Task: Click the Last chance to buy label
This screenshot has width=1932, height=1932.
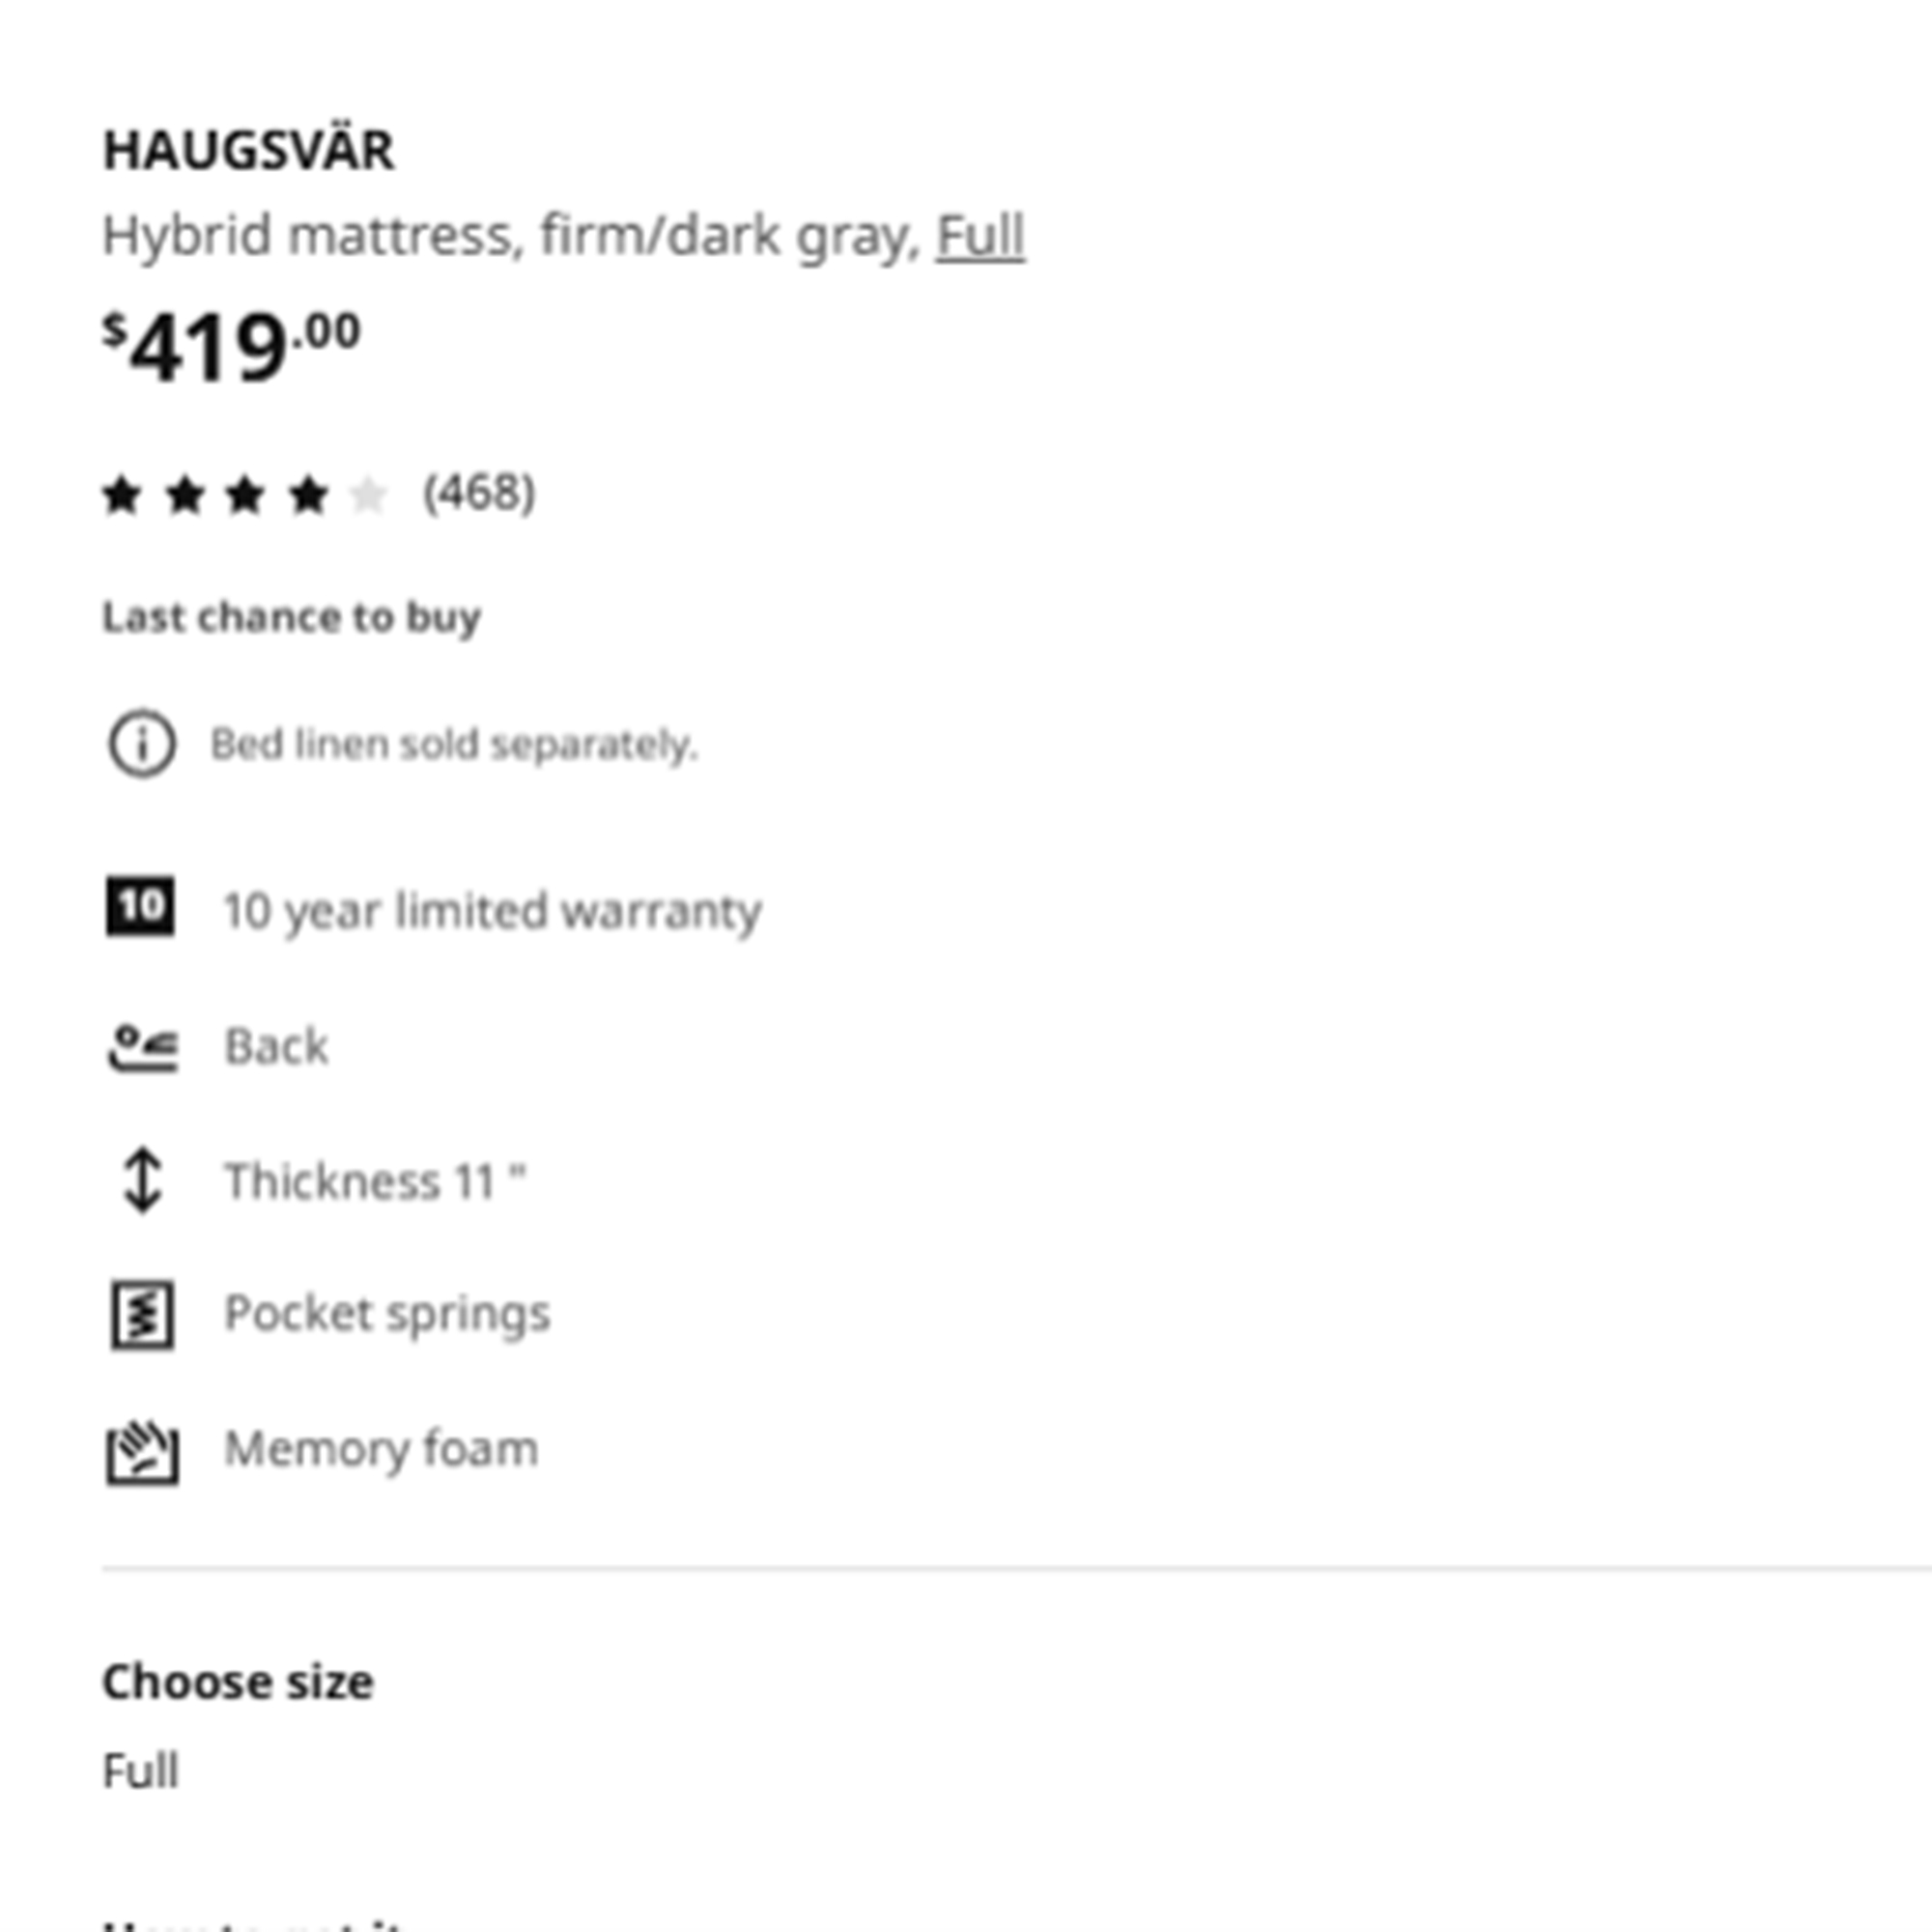Action: [x=291, y=617]
